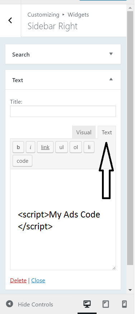
Task: Insert code tag with code button
Action: (x=22, y=161)
